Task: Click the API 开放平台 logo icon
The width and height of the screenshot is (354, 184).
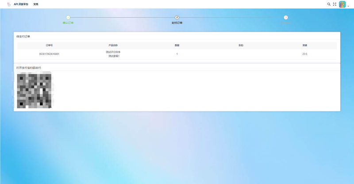Action: click(9, 4)
